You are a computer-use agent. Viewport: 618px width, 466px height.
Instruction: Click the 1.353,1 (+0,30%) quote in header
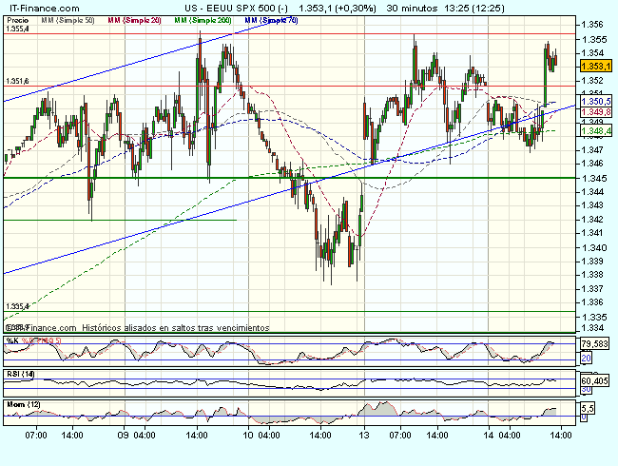click(338, 9)
